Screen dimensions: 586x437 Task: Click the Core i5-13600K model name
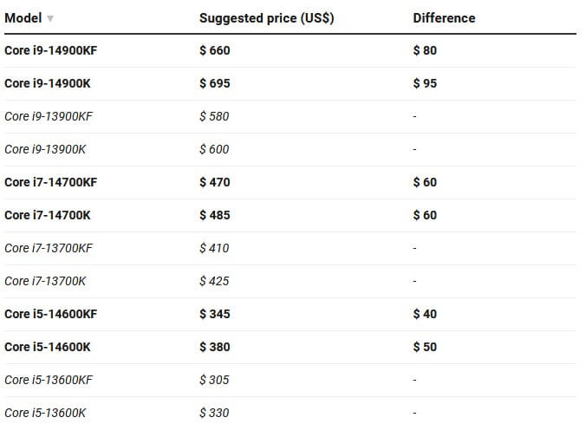point(45,413)
